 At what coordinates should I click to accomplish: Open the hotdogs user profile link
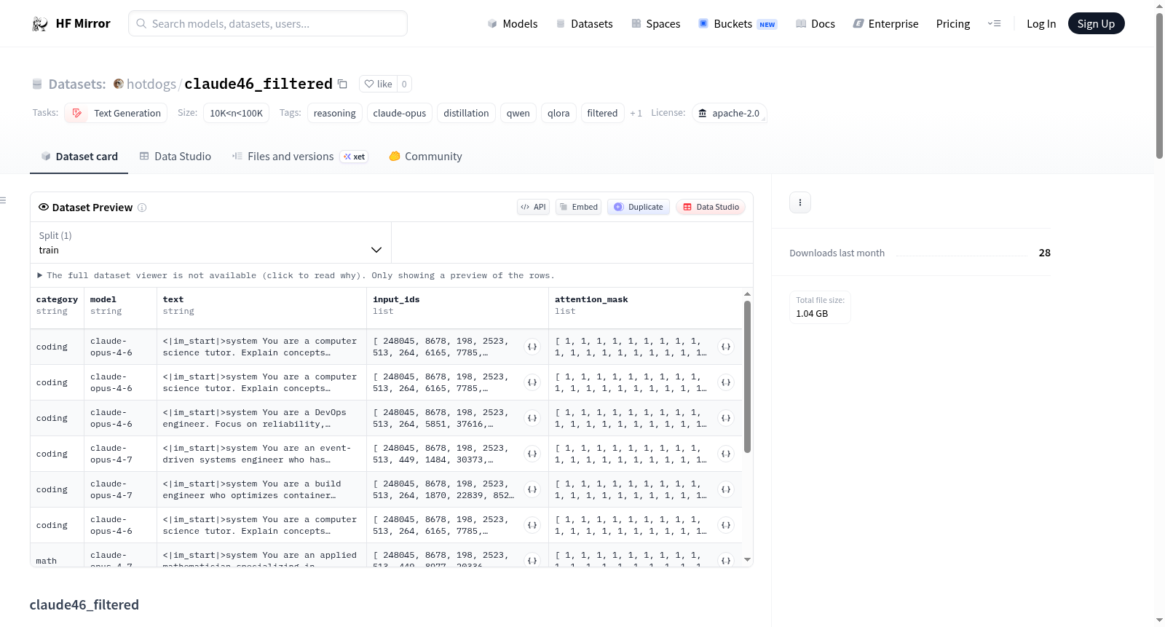tap(151, 84)
